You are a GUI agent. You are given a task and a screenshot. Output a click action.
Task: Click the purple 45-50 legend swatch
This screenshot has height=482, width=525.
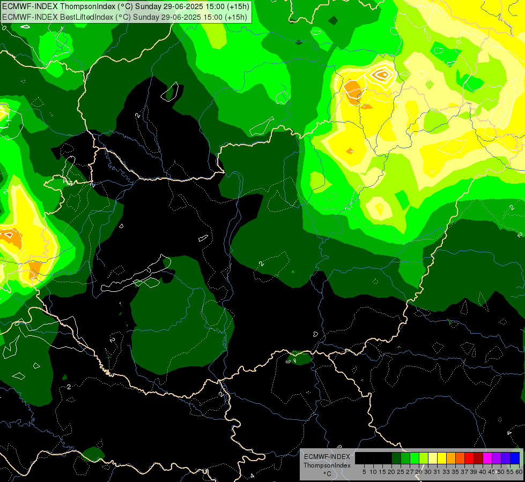click(x=497, y=458)
